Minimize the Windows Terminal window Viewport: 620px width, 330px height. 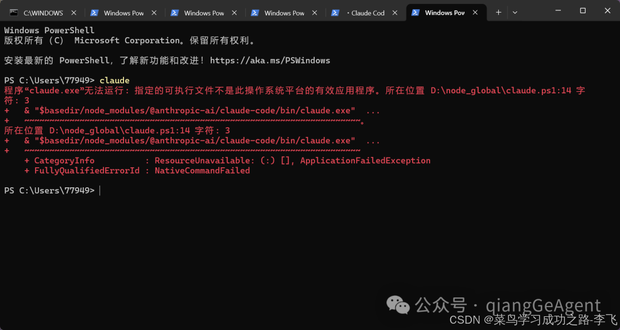(x=559, y=11)
